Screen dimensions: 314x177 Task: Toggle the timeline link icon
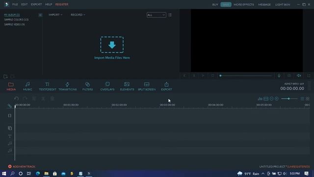click(x=10, y=106)
